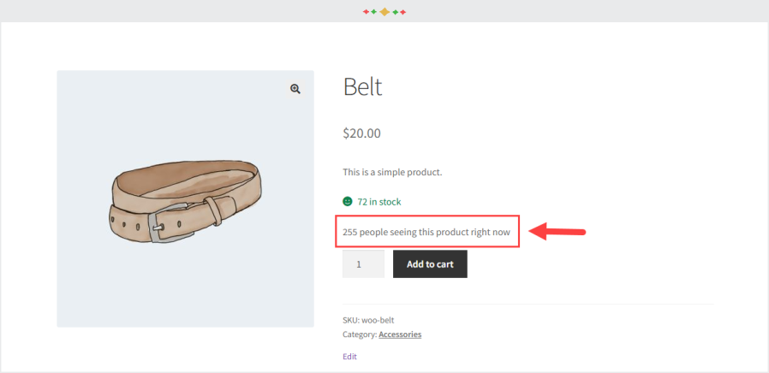Click the center orange diamond at page top
The height and width of the screenshot is (373, 769).
coord(384,12)
